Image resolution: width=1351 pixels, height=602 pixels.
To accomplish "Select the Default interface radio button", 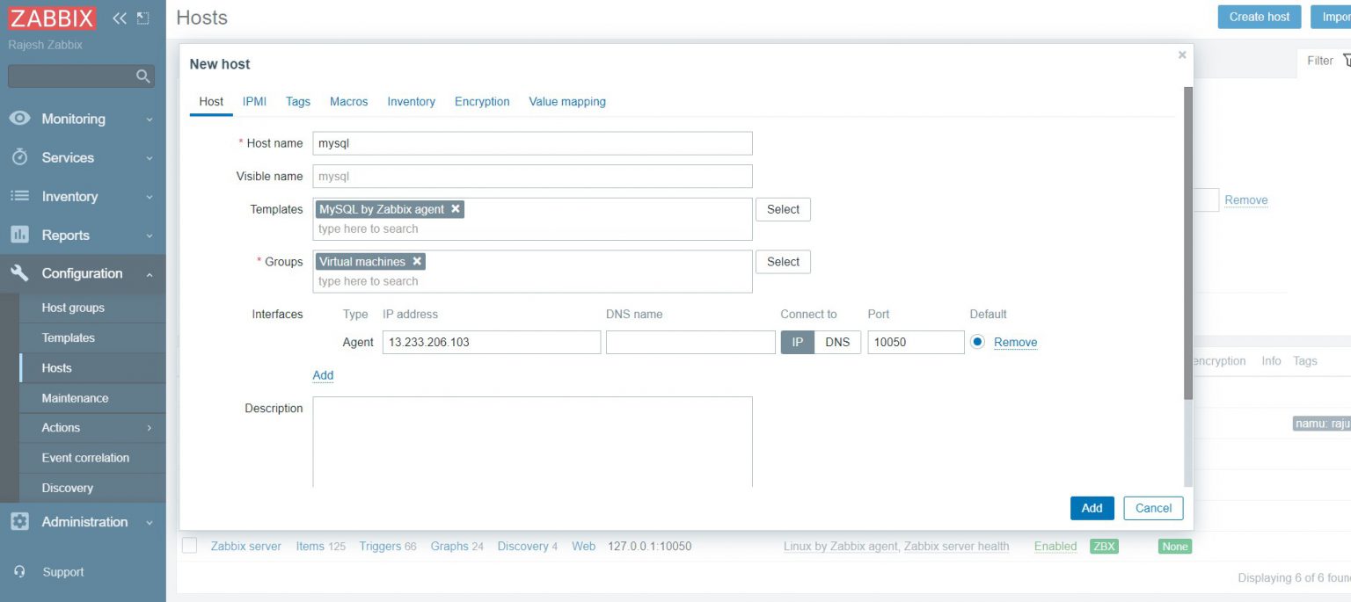I will 977,342.
